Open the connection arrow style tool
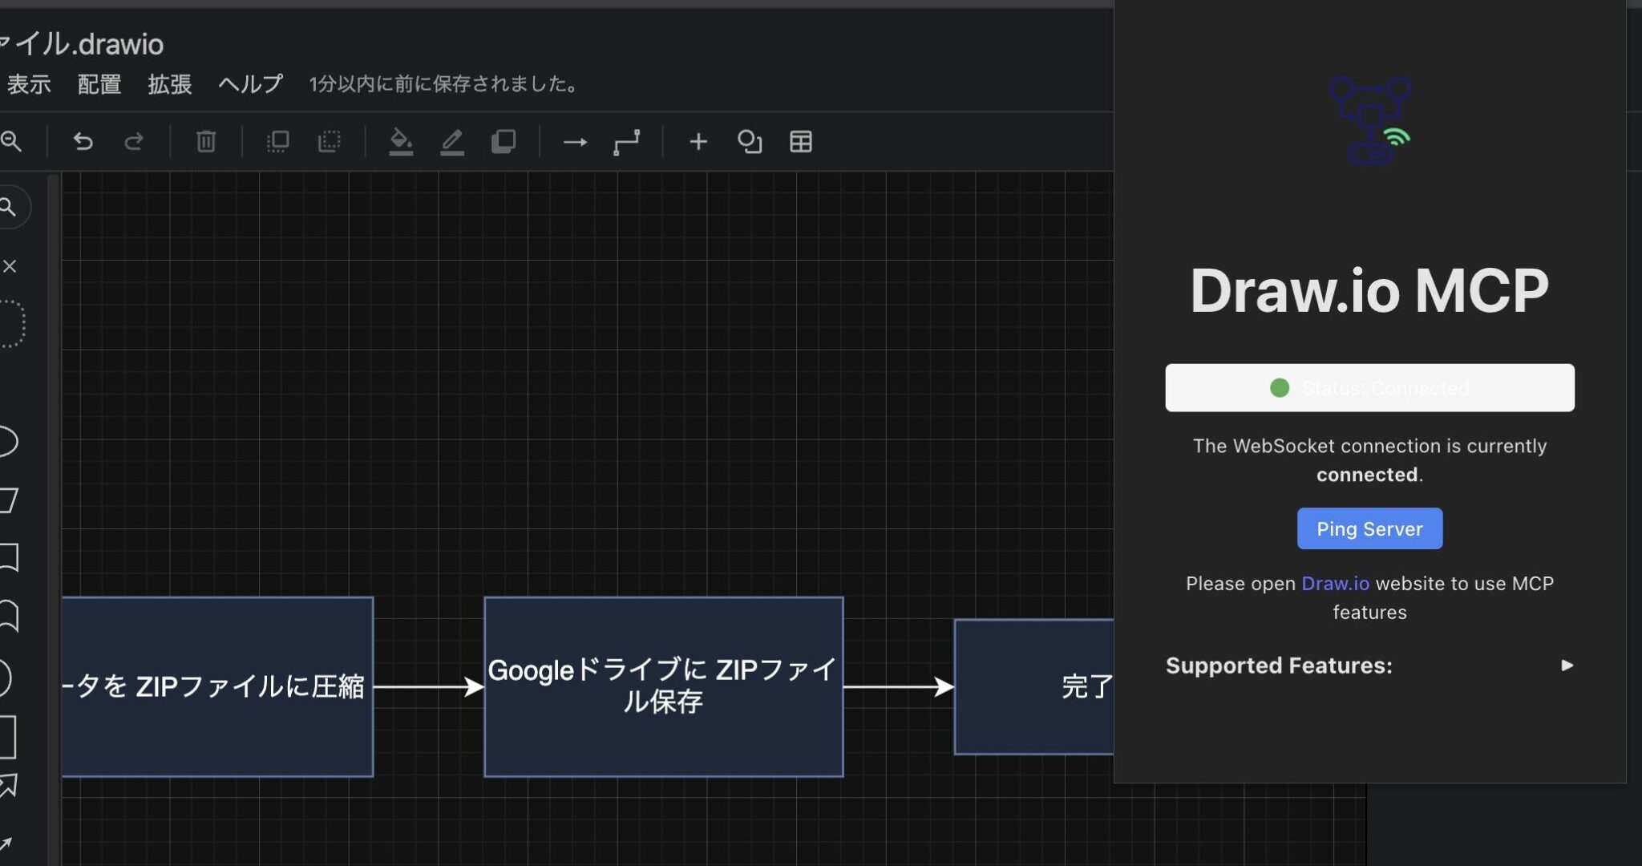 coord(575,142)
